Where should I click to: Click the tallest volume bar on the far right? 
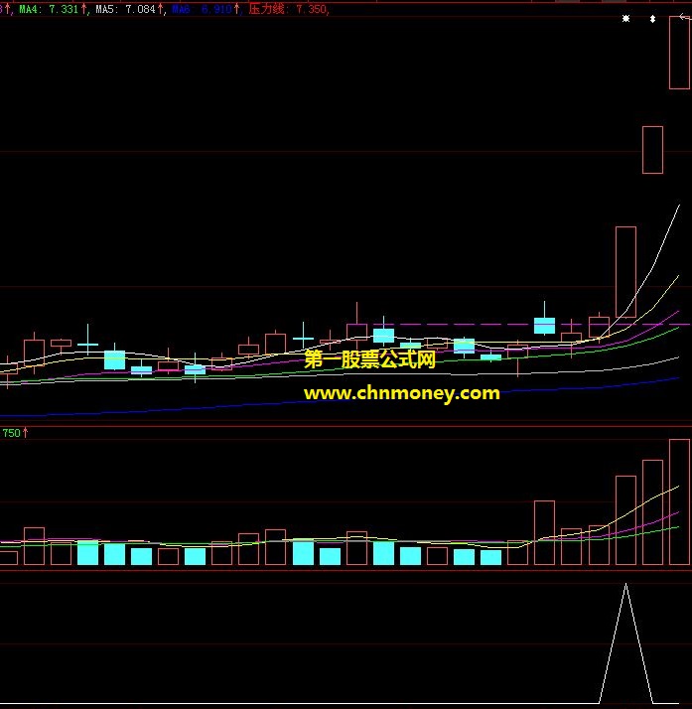(679, 501)
